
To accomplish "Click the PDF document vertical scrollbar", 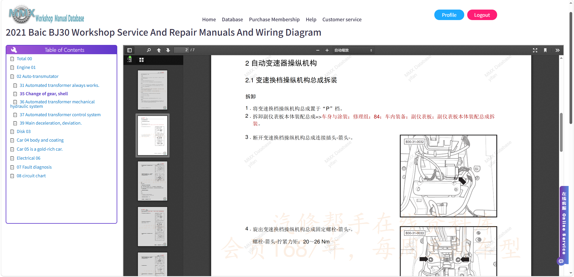I will click(x=561, y=132).
